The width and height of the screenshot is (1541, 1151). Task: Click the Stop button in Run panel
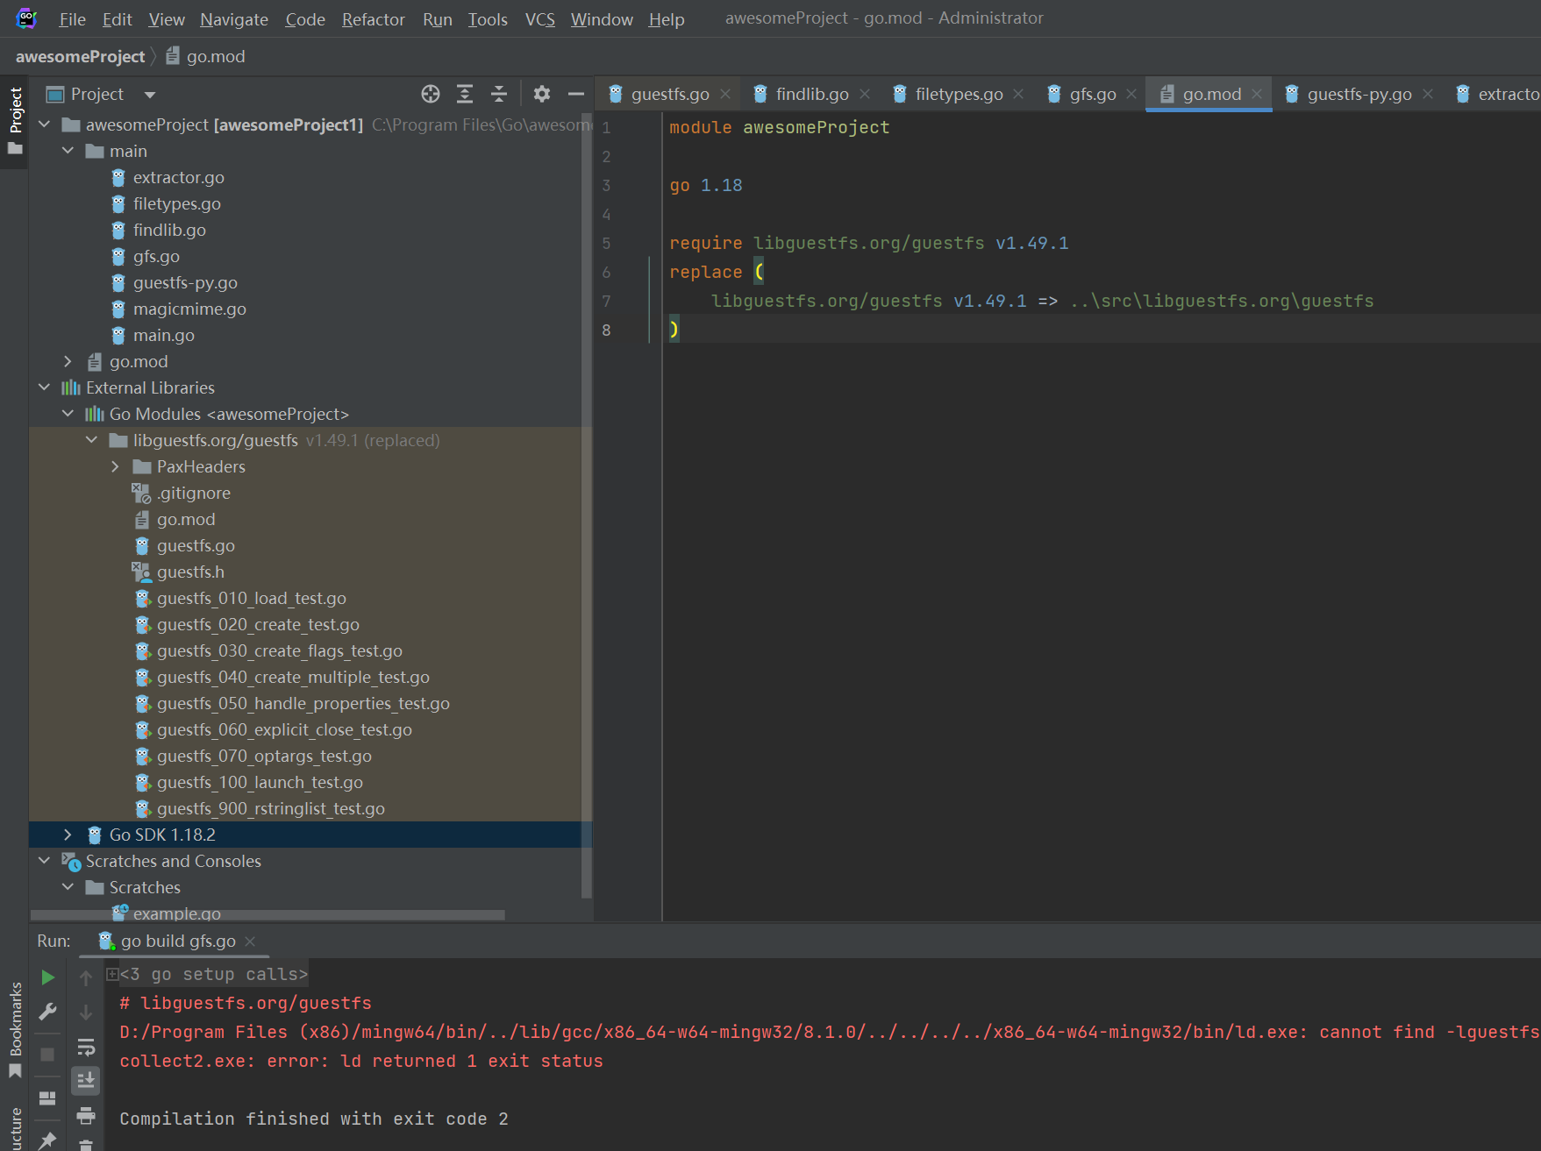pyautogui.click(x=47, y=1054)
